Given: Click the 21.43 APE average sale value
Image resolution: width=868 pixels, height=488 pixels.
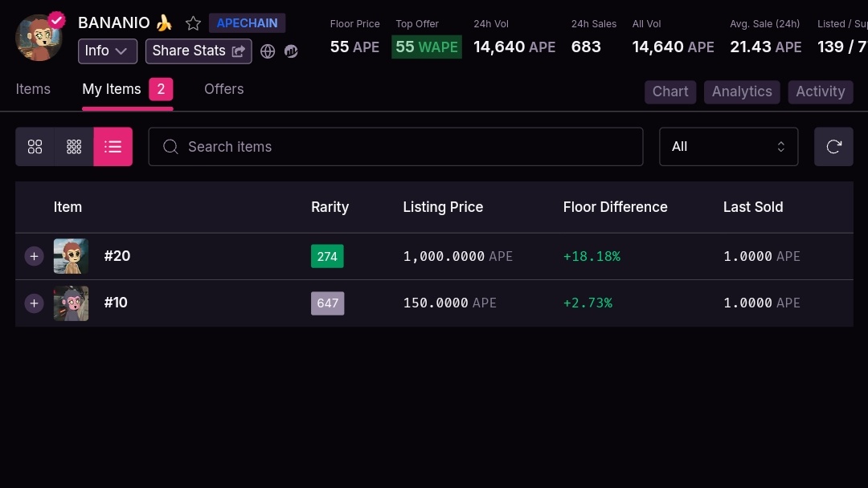Looking at the screenshot, I should click(766, 47).
